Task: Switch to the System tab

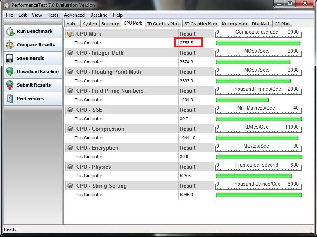Action: pyautogui.click(x=90, y=24)
